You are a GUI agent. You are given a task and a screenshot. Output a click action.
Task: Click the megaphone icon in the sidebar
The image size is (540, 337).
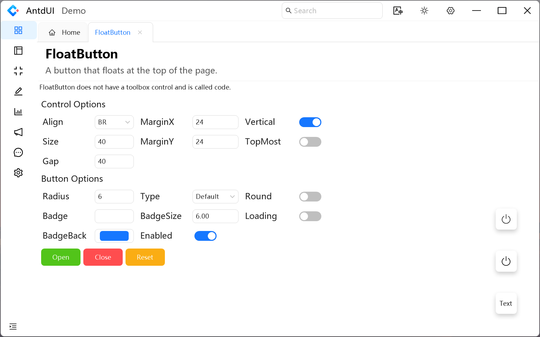point(18,132)
